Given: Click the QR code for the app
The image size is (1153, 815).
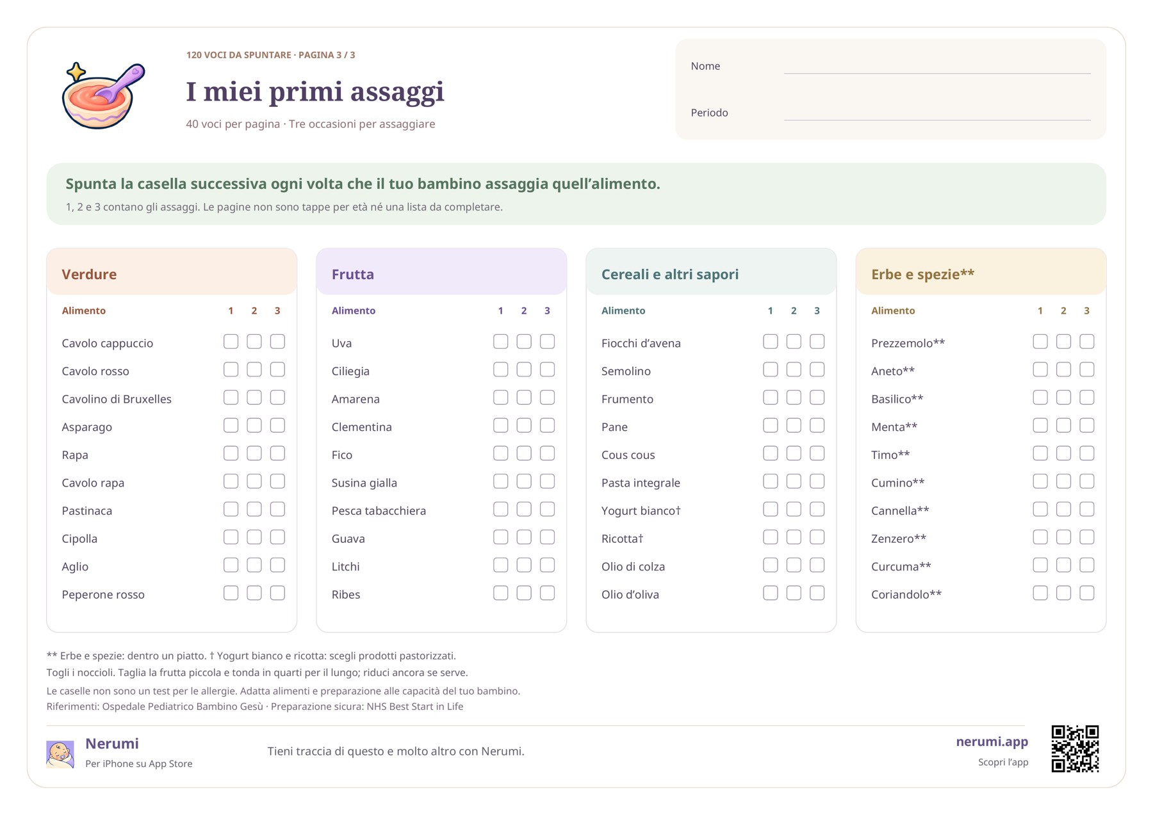Looking at the screenshot, I should [1075, 748].
